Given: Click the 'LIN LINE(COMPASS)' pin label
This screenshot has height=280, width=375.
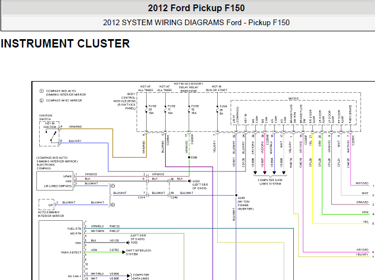Looking at the screenshot, I should [x=58, y=186].
